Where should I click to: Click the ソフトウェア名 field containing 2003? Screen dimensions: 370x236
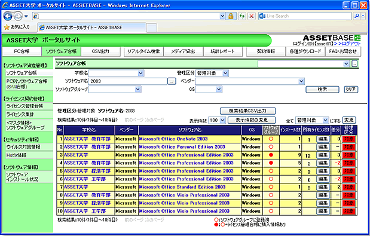(x=128, y=81)
